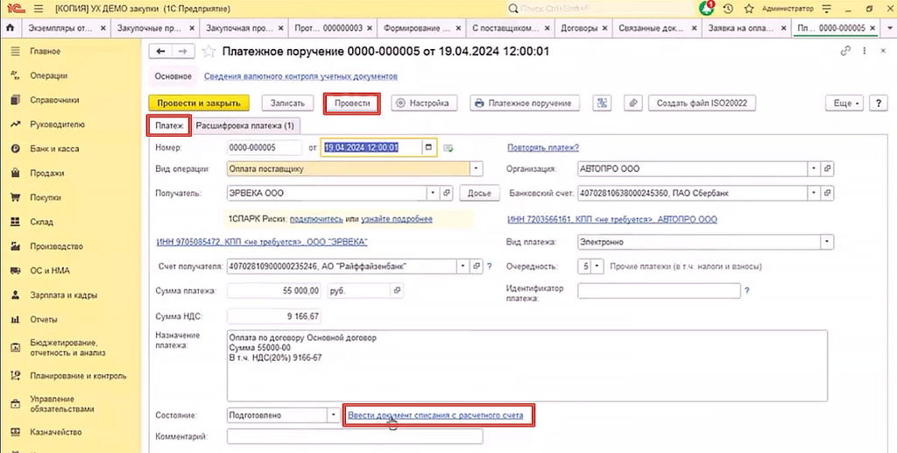Open Банк и касса section
The height and width of the screenshot is (453, 897).
[54, 149]
